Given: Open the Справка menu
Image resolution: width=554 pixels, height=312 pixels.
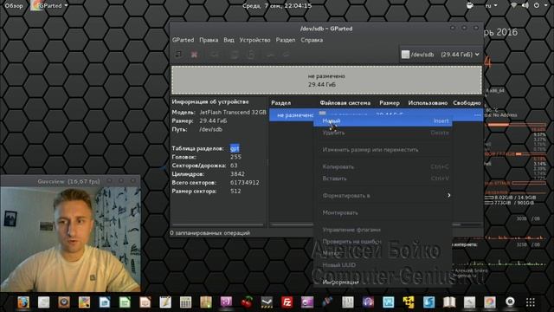Looking at the screenshot, I should tap(312, 40).
